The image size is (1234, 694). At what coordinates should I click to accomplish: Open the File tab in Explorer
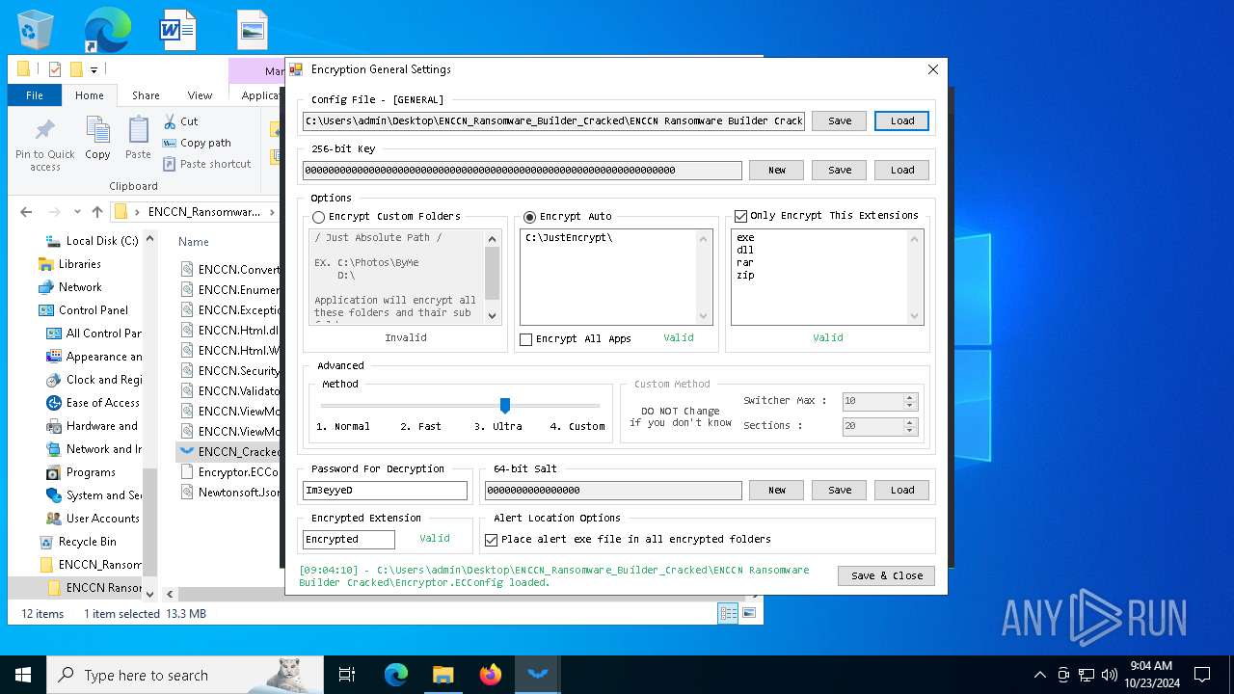35,95
